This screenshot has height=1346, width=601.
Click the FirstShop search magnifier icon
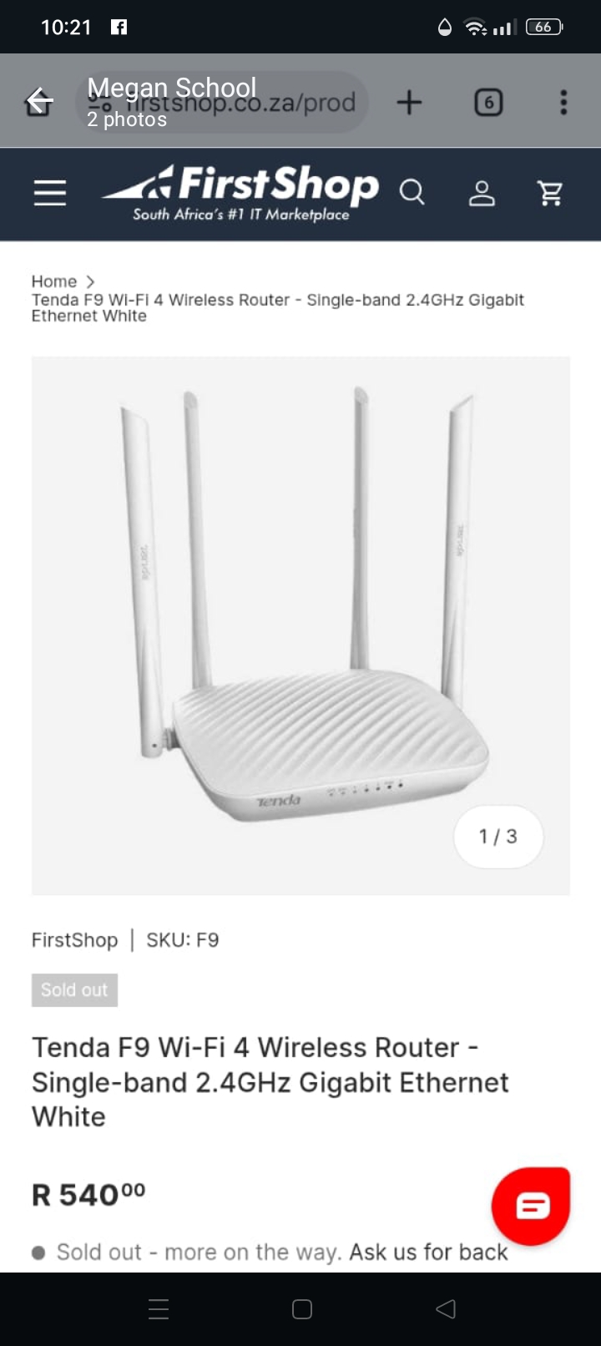coord(412,193)
